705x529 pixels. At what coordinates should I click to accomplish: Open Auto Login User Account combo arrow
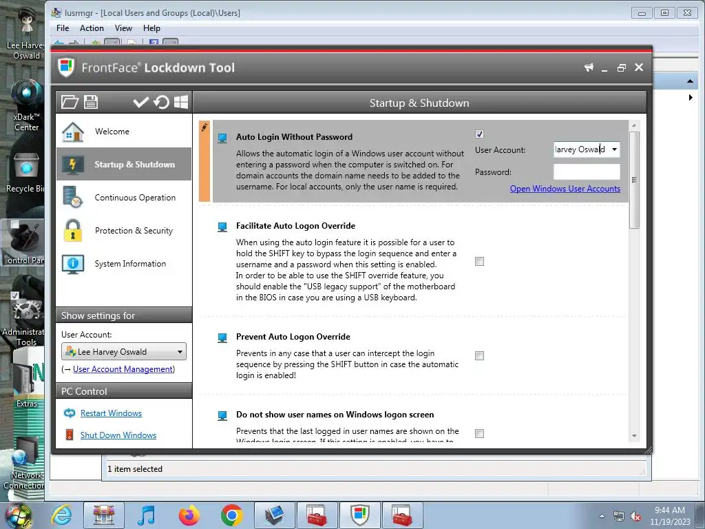[614, 149]
